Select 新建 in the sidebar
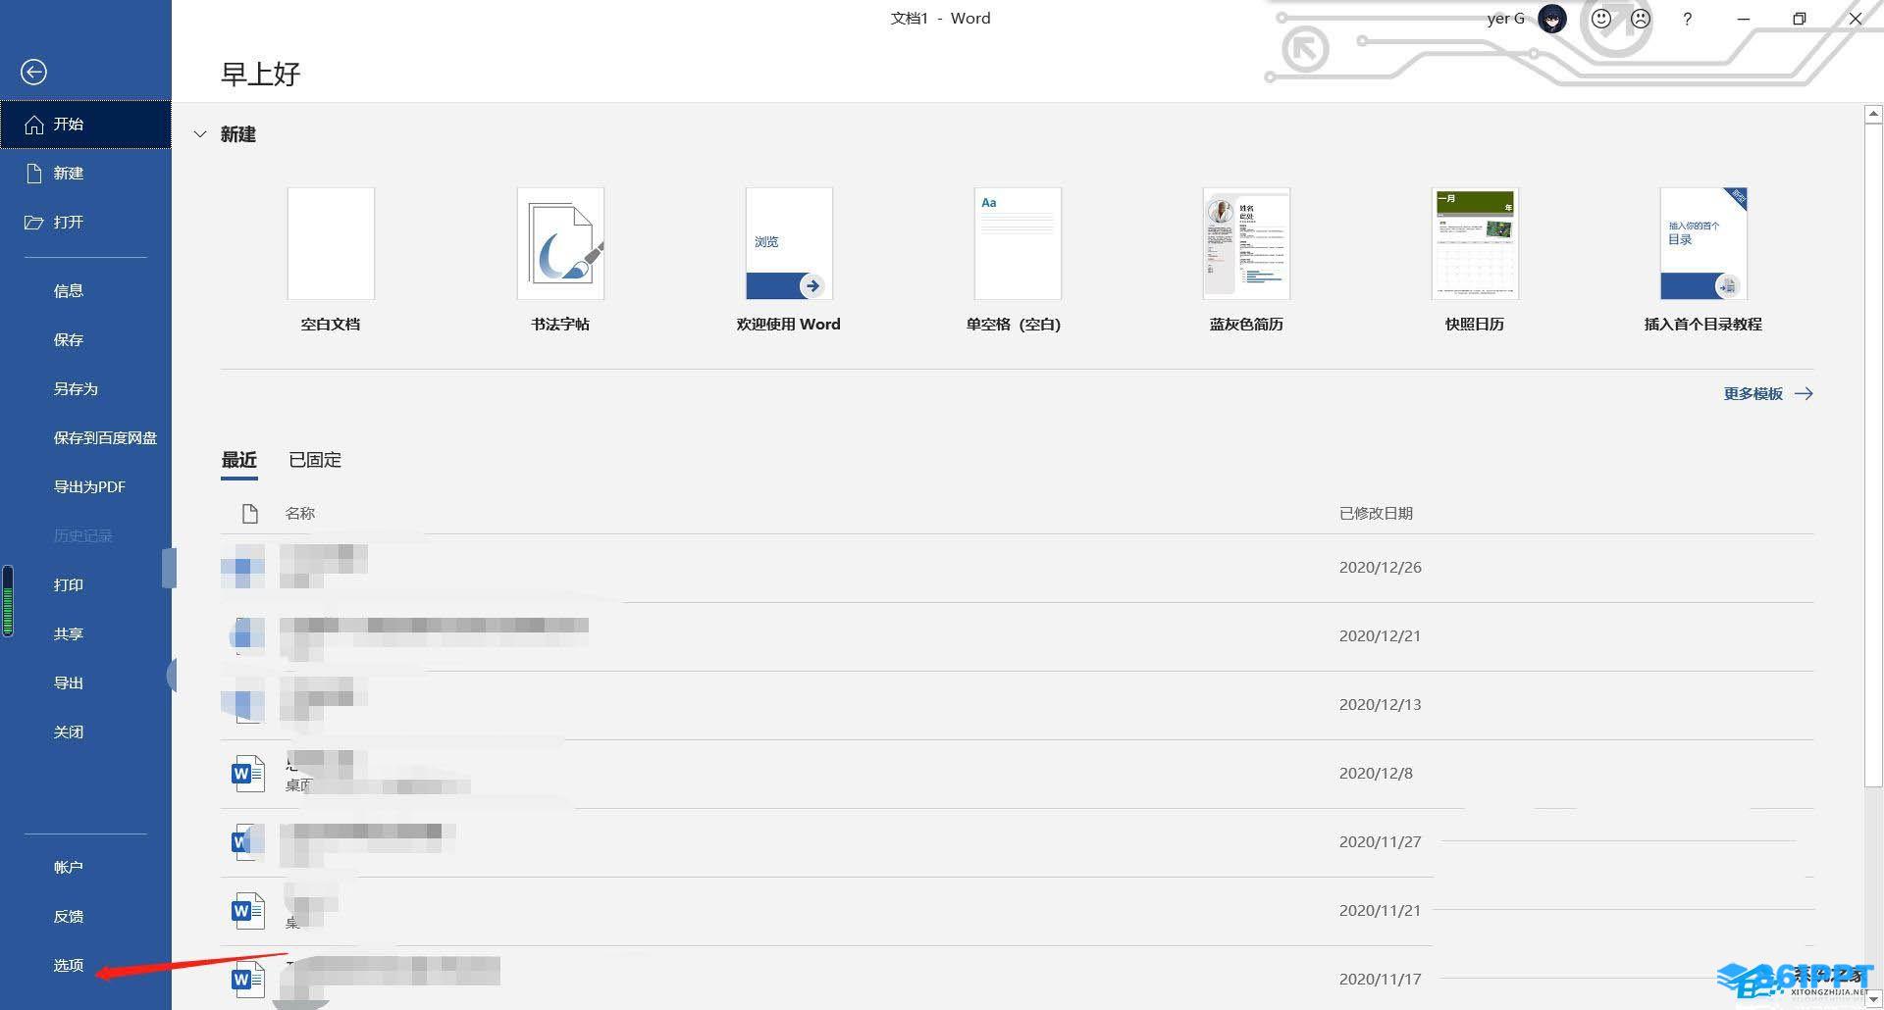The width and height of the screenshot is (1884, 1010). click(x=85, y=174)
